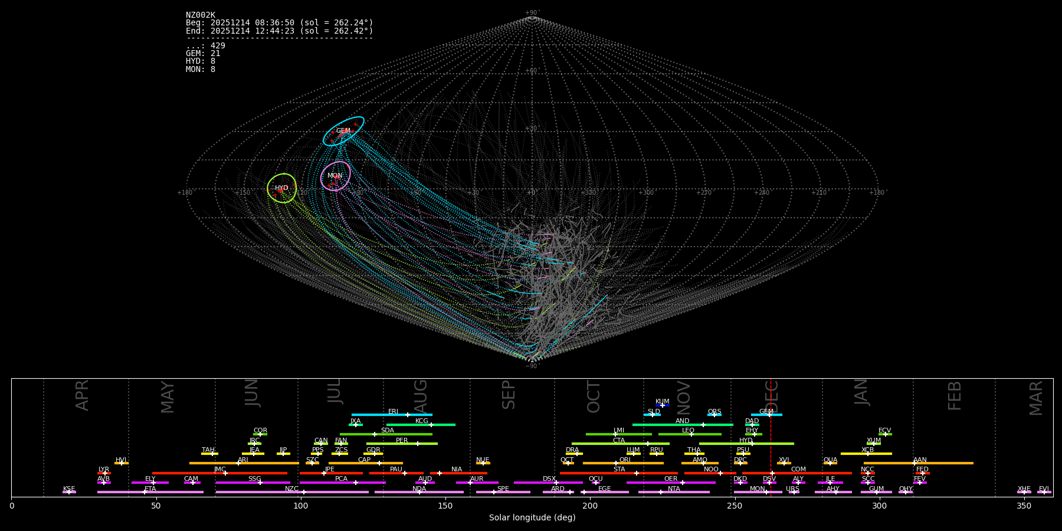Click the AND shower label in timeline
The image size is (1062, 531).
(683, 421)
